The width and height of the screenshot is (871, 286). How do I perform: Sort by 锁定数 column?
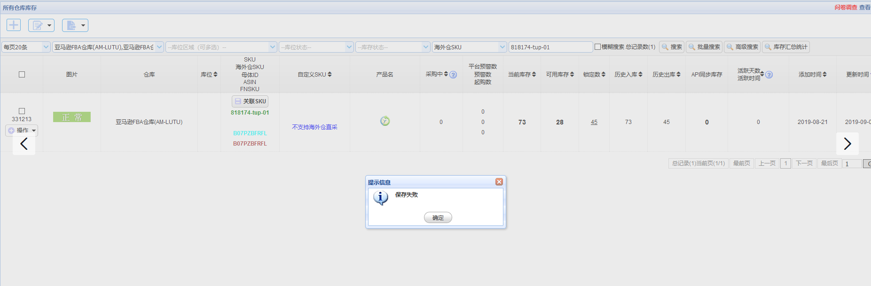(x=595, y=75)
